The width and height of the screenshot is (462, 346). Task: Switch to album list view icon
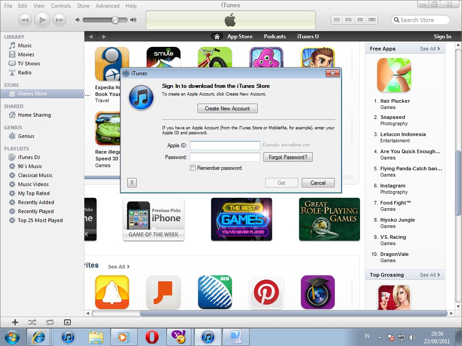[x=348, y=20]
